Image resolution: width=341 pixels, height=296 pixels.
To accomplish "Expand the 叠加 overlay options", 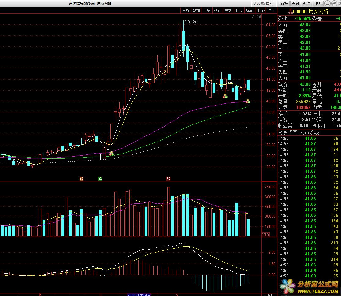I will pyautogui.click(x=196, y=10).
